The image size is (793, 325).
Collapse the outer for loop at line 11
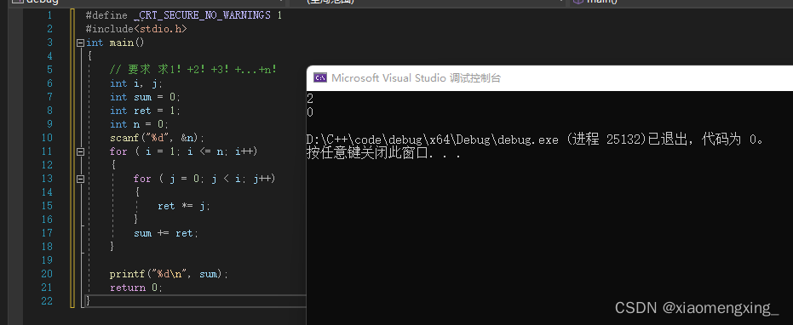(x=80, y=151)
